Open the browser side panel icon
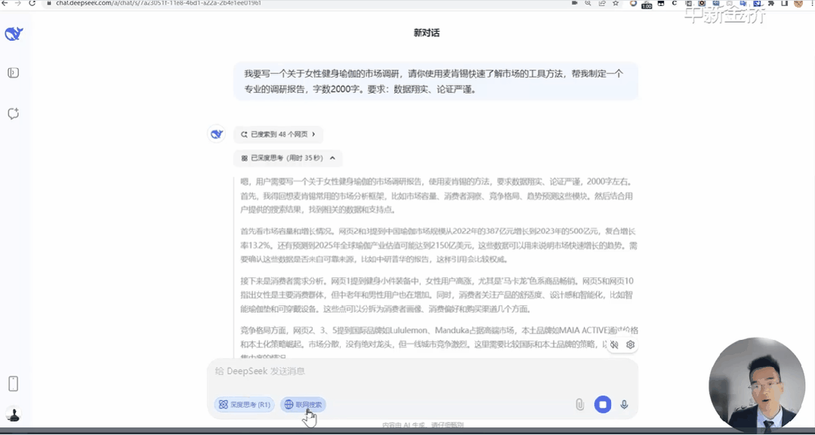The image size is (815, 435). (x=784, y=3)
